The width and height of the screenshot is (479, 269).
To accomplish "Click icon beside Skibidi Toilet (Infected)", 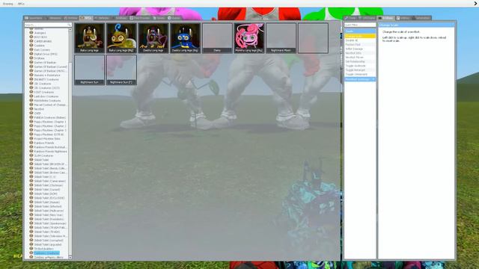I will [31, 206].
